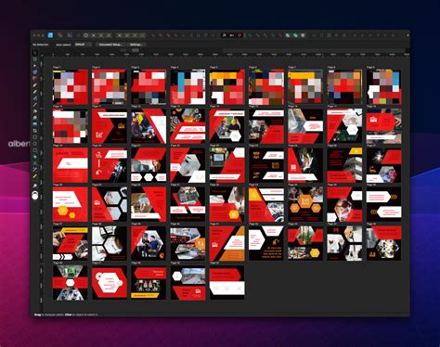
Task: Select the Page 18 artboard thumbnail
Action: [383, 126]
